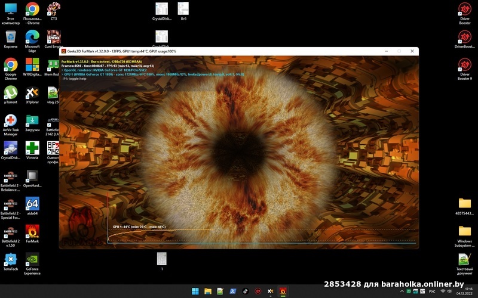The image size is (478, 298).
Task: Select the '8гб' file icon on desktop
Action: (183, 11)
